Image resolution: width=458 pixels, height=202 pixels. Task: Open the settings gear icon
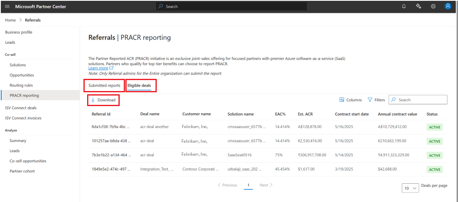point(433,7)
